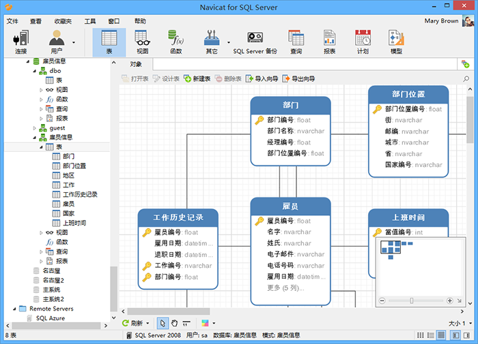
Task: Open the 查看 menu
Action: point(36,21)
